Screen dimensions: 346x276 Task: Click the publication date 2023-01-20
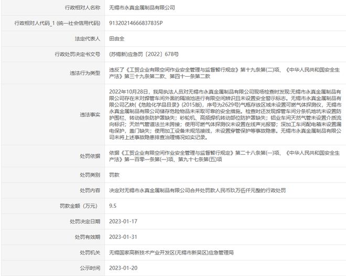(122, 267)
